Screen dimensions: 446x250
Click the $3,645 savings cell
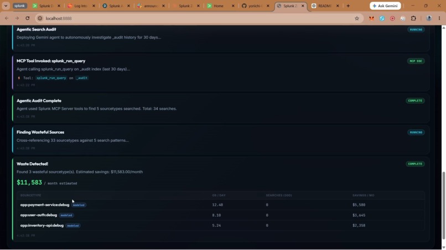pyautogui.click(x=359, y=215)
